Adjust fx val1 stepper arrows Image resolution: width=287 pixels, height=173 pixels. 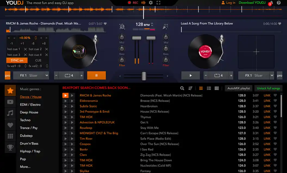point(26,66)
